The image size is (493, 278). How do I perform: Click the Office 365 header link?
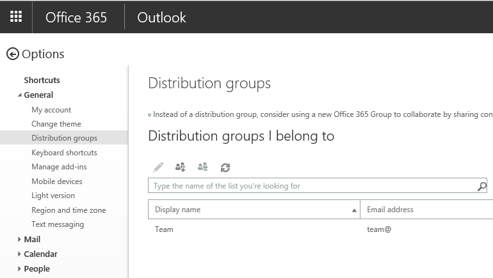pos(76,17)
